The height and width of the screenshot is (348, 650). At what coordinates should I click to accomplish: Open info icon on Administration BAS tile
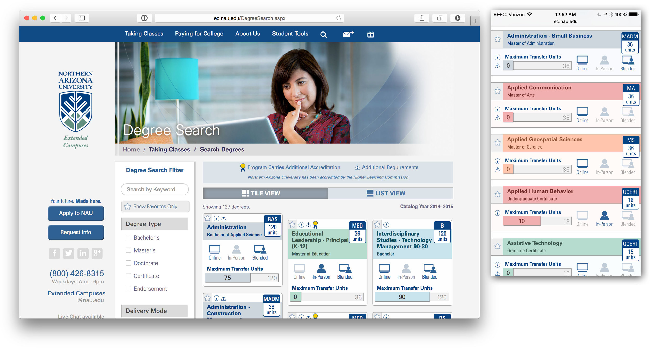(216, 218)
